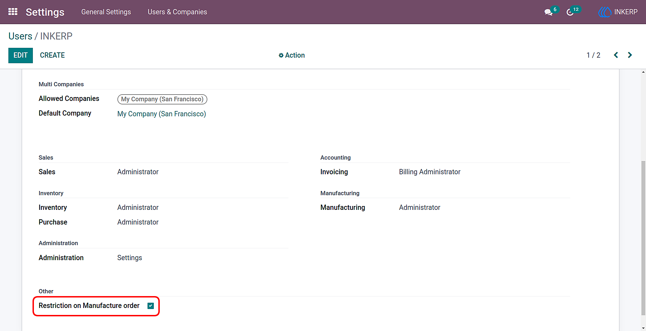
Task: Click the vertical scrollbar thumb
Action: pos(643,237)
